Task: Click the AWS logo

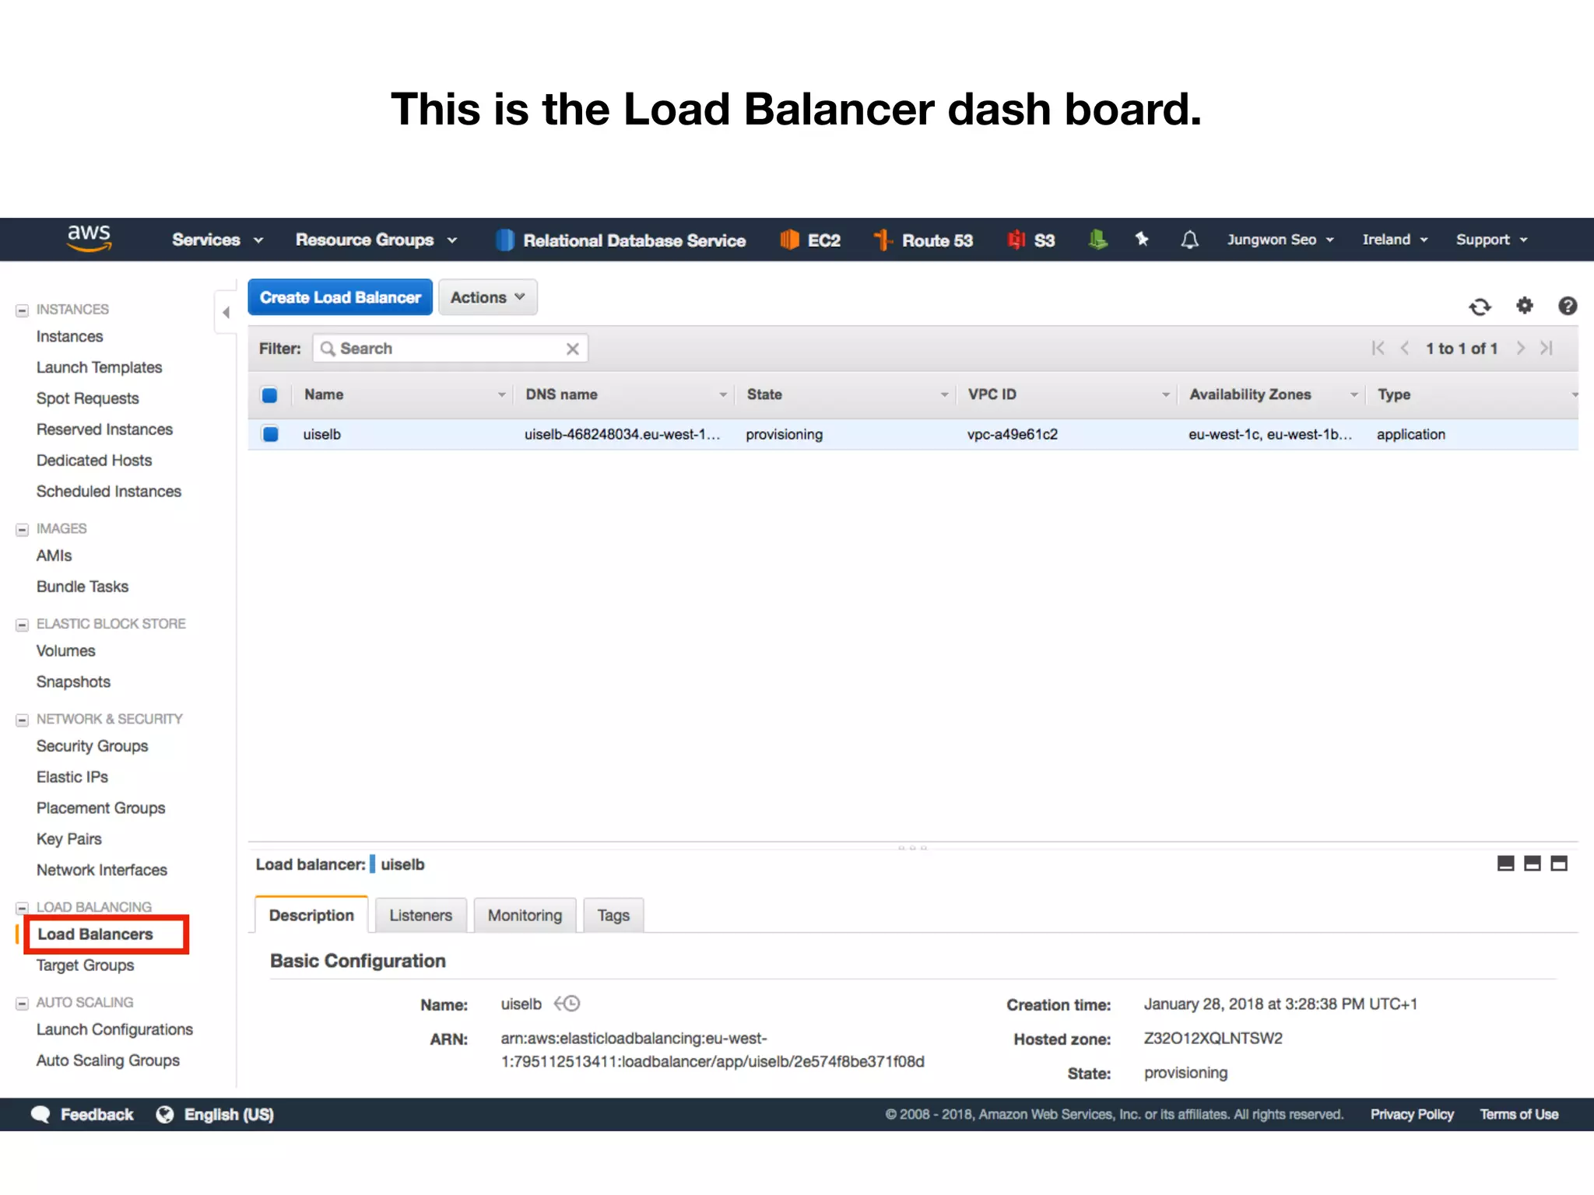Action: pyautogui.click(x=90, y=238)
